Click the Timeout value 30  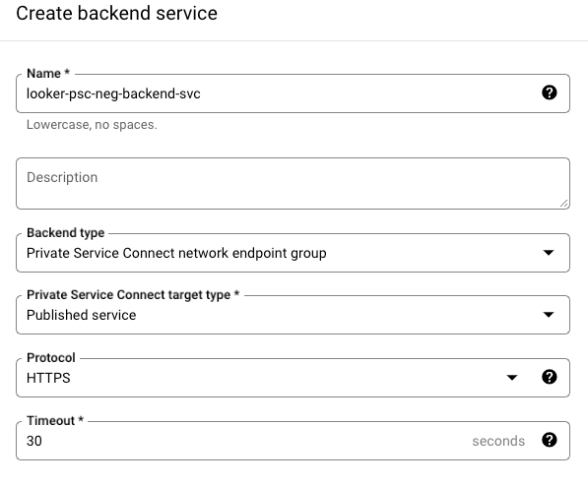click(34, 441)
